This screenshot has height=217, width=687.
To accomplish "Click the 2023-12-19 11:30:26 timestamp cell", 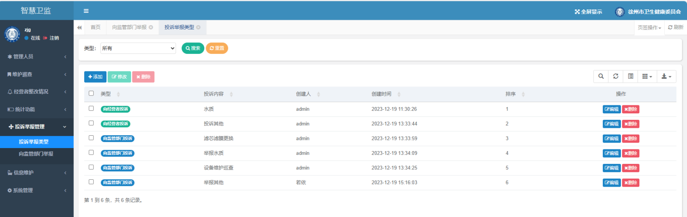I will click(394, 109).
